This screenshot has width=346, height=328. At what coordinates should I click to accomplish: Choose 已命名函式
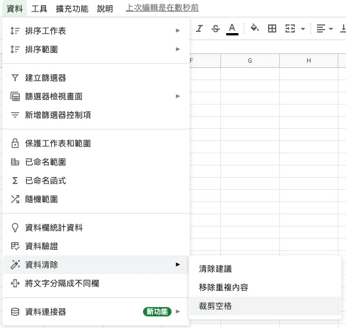pos(96,181)
